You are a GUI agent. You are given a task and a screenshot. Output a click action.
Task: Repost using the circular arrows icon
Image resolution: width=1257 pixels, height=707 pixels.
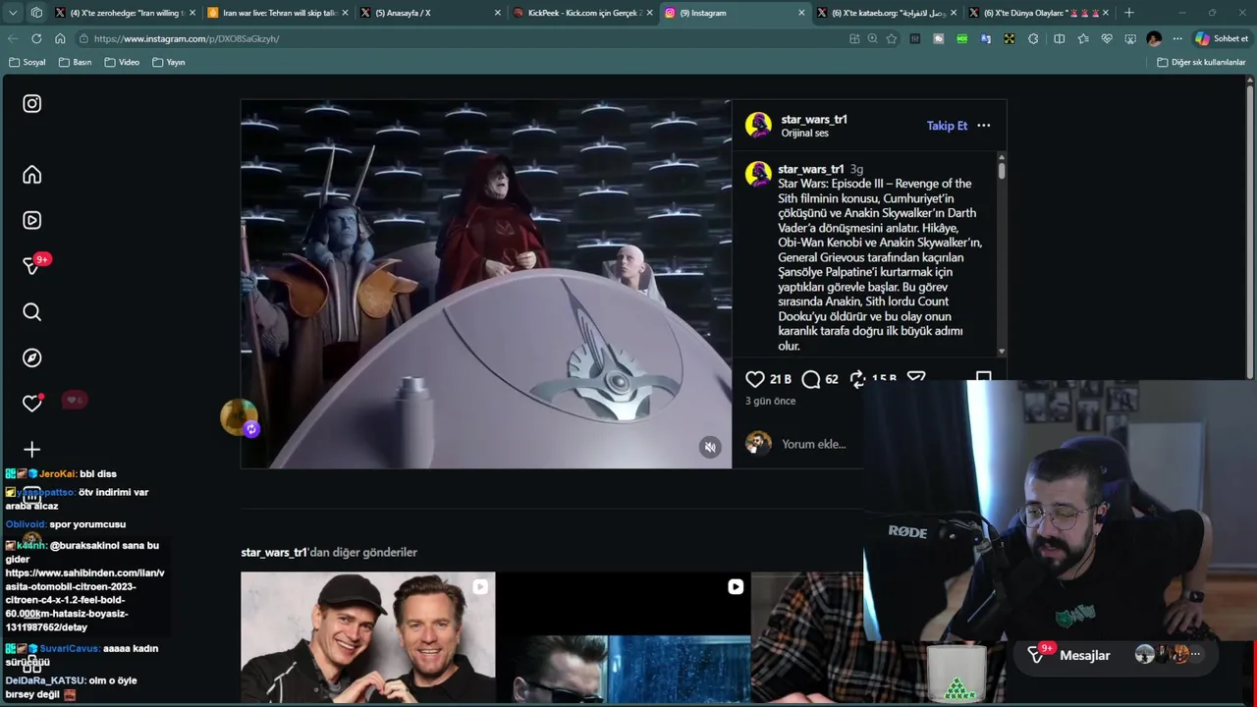click(x=857, y=379)
